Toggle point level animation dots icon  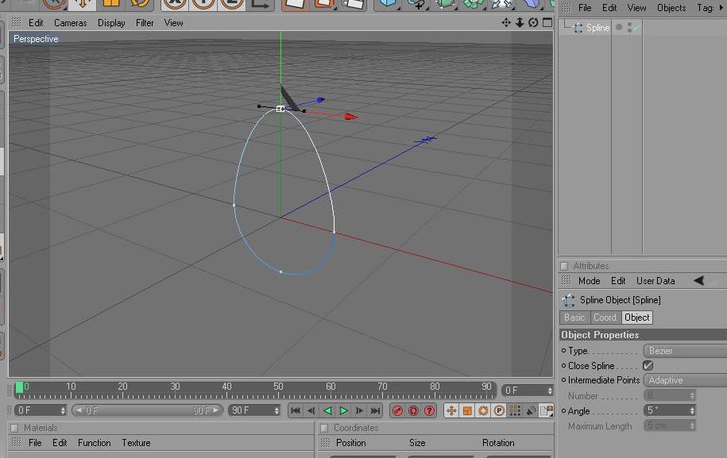515,410
